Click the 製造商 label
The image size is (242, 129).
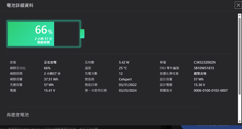pyautogui.click(x=89, y=79)
